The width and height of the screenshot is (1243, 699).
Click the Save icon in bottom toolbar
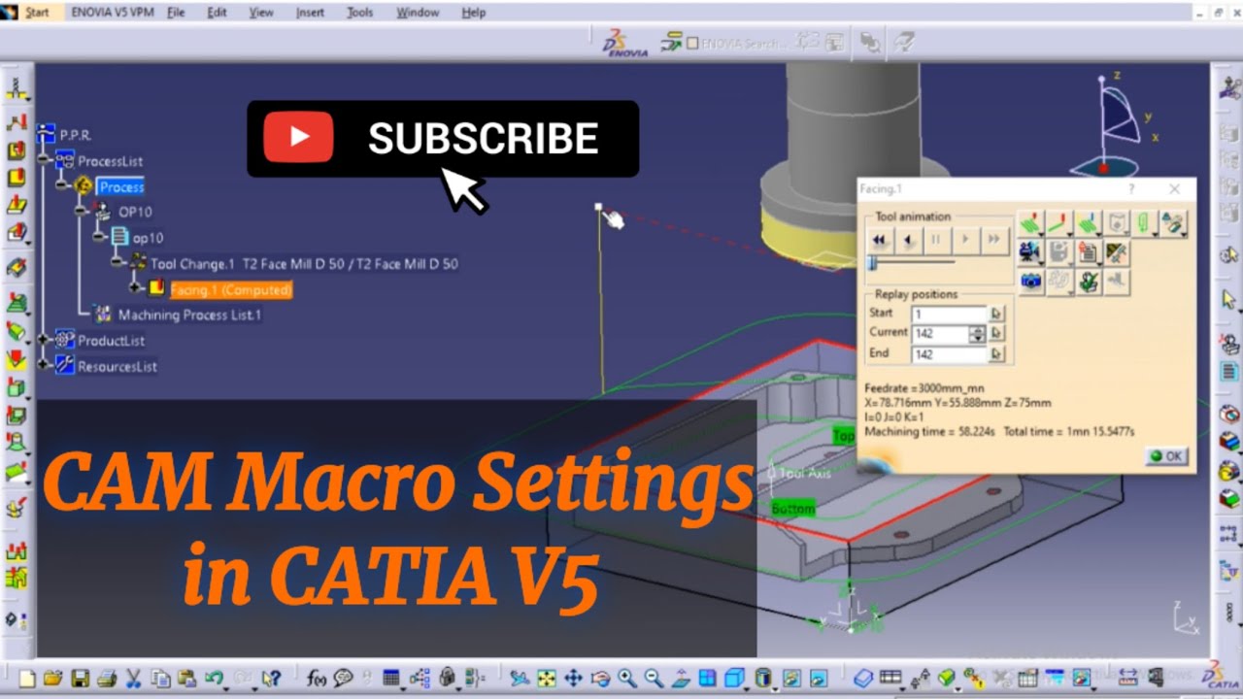point(81,678)
